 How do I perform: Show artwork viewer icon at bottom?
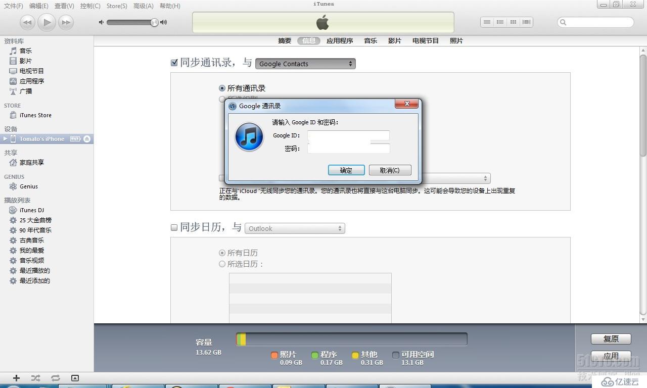(x=75, y=378)
